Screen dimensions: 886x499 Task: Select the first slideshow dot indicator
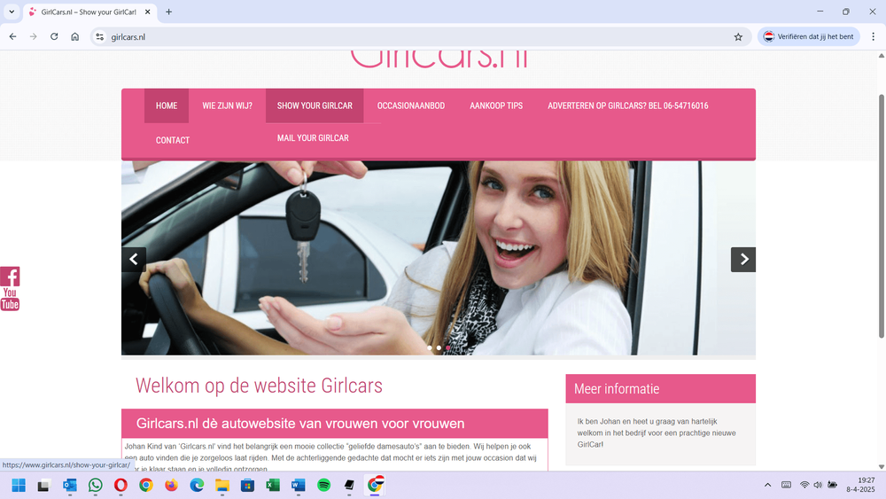click(430, 348)
